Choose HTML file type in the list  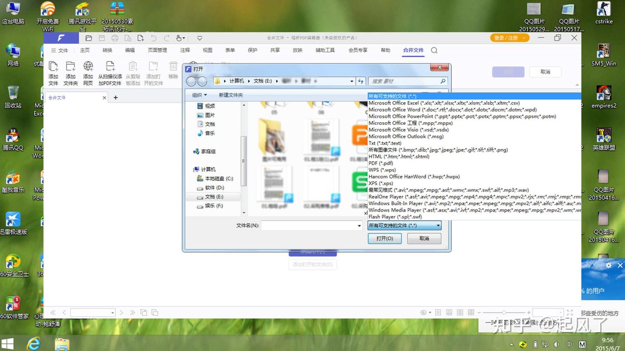coord(474,156)
